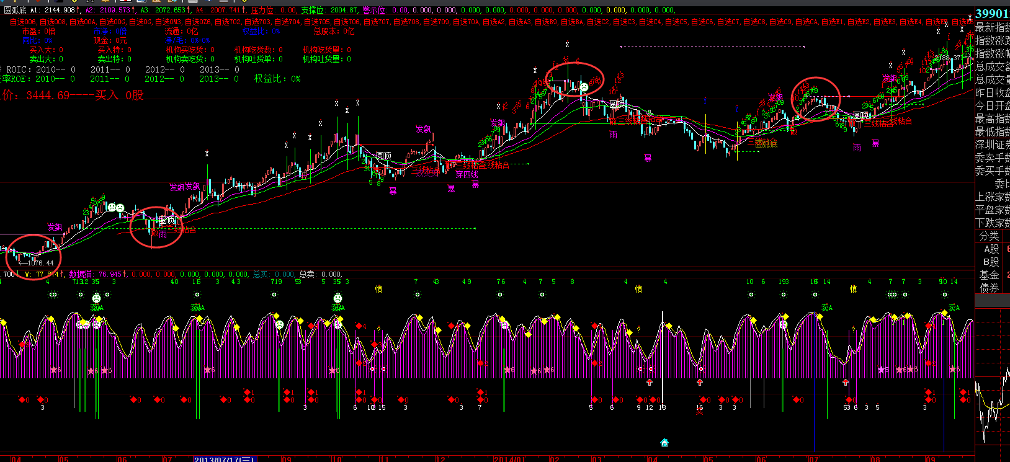The width and height of the screenshot is (1010, 462).
Task: Click the 流通: 0亿 float value
Action: (182, 31)
